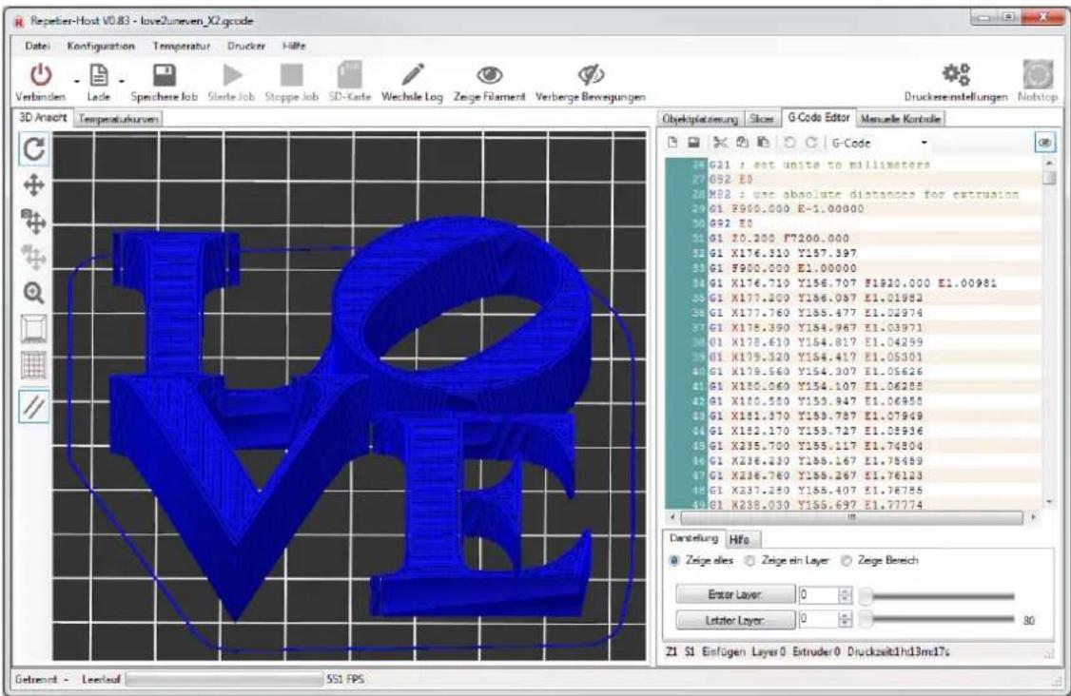Click the new document icon in G-Code editor
This screenshot has height=696, width=1071.
673,142
